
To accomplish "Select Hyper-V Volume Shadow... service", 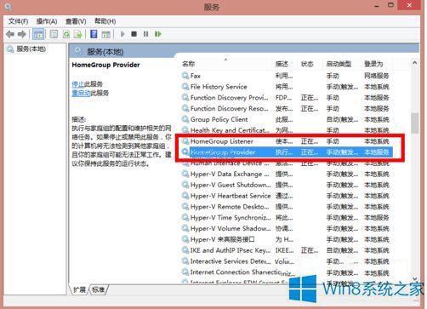I will (x=287, y=228).
